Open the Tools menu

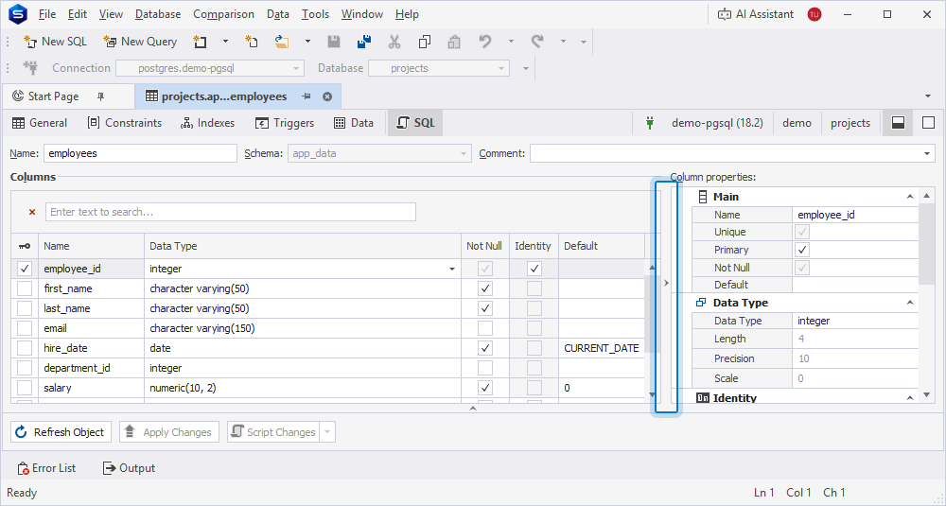[316, 14]
